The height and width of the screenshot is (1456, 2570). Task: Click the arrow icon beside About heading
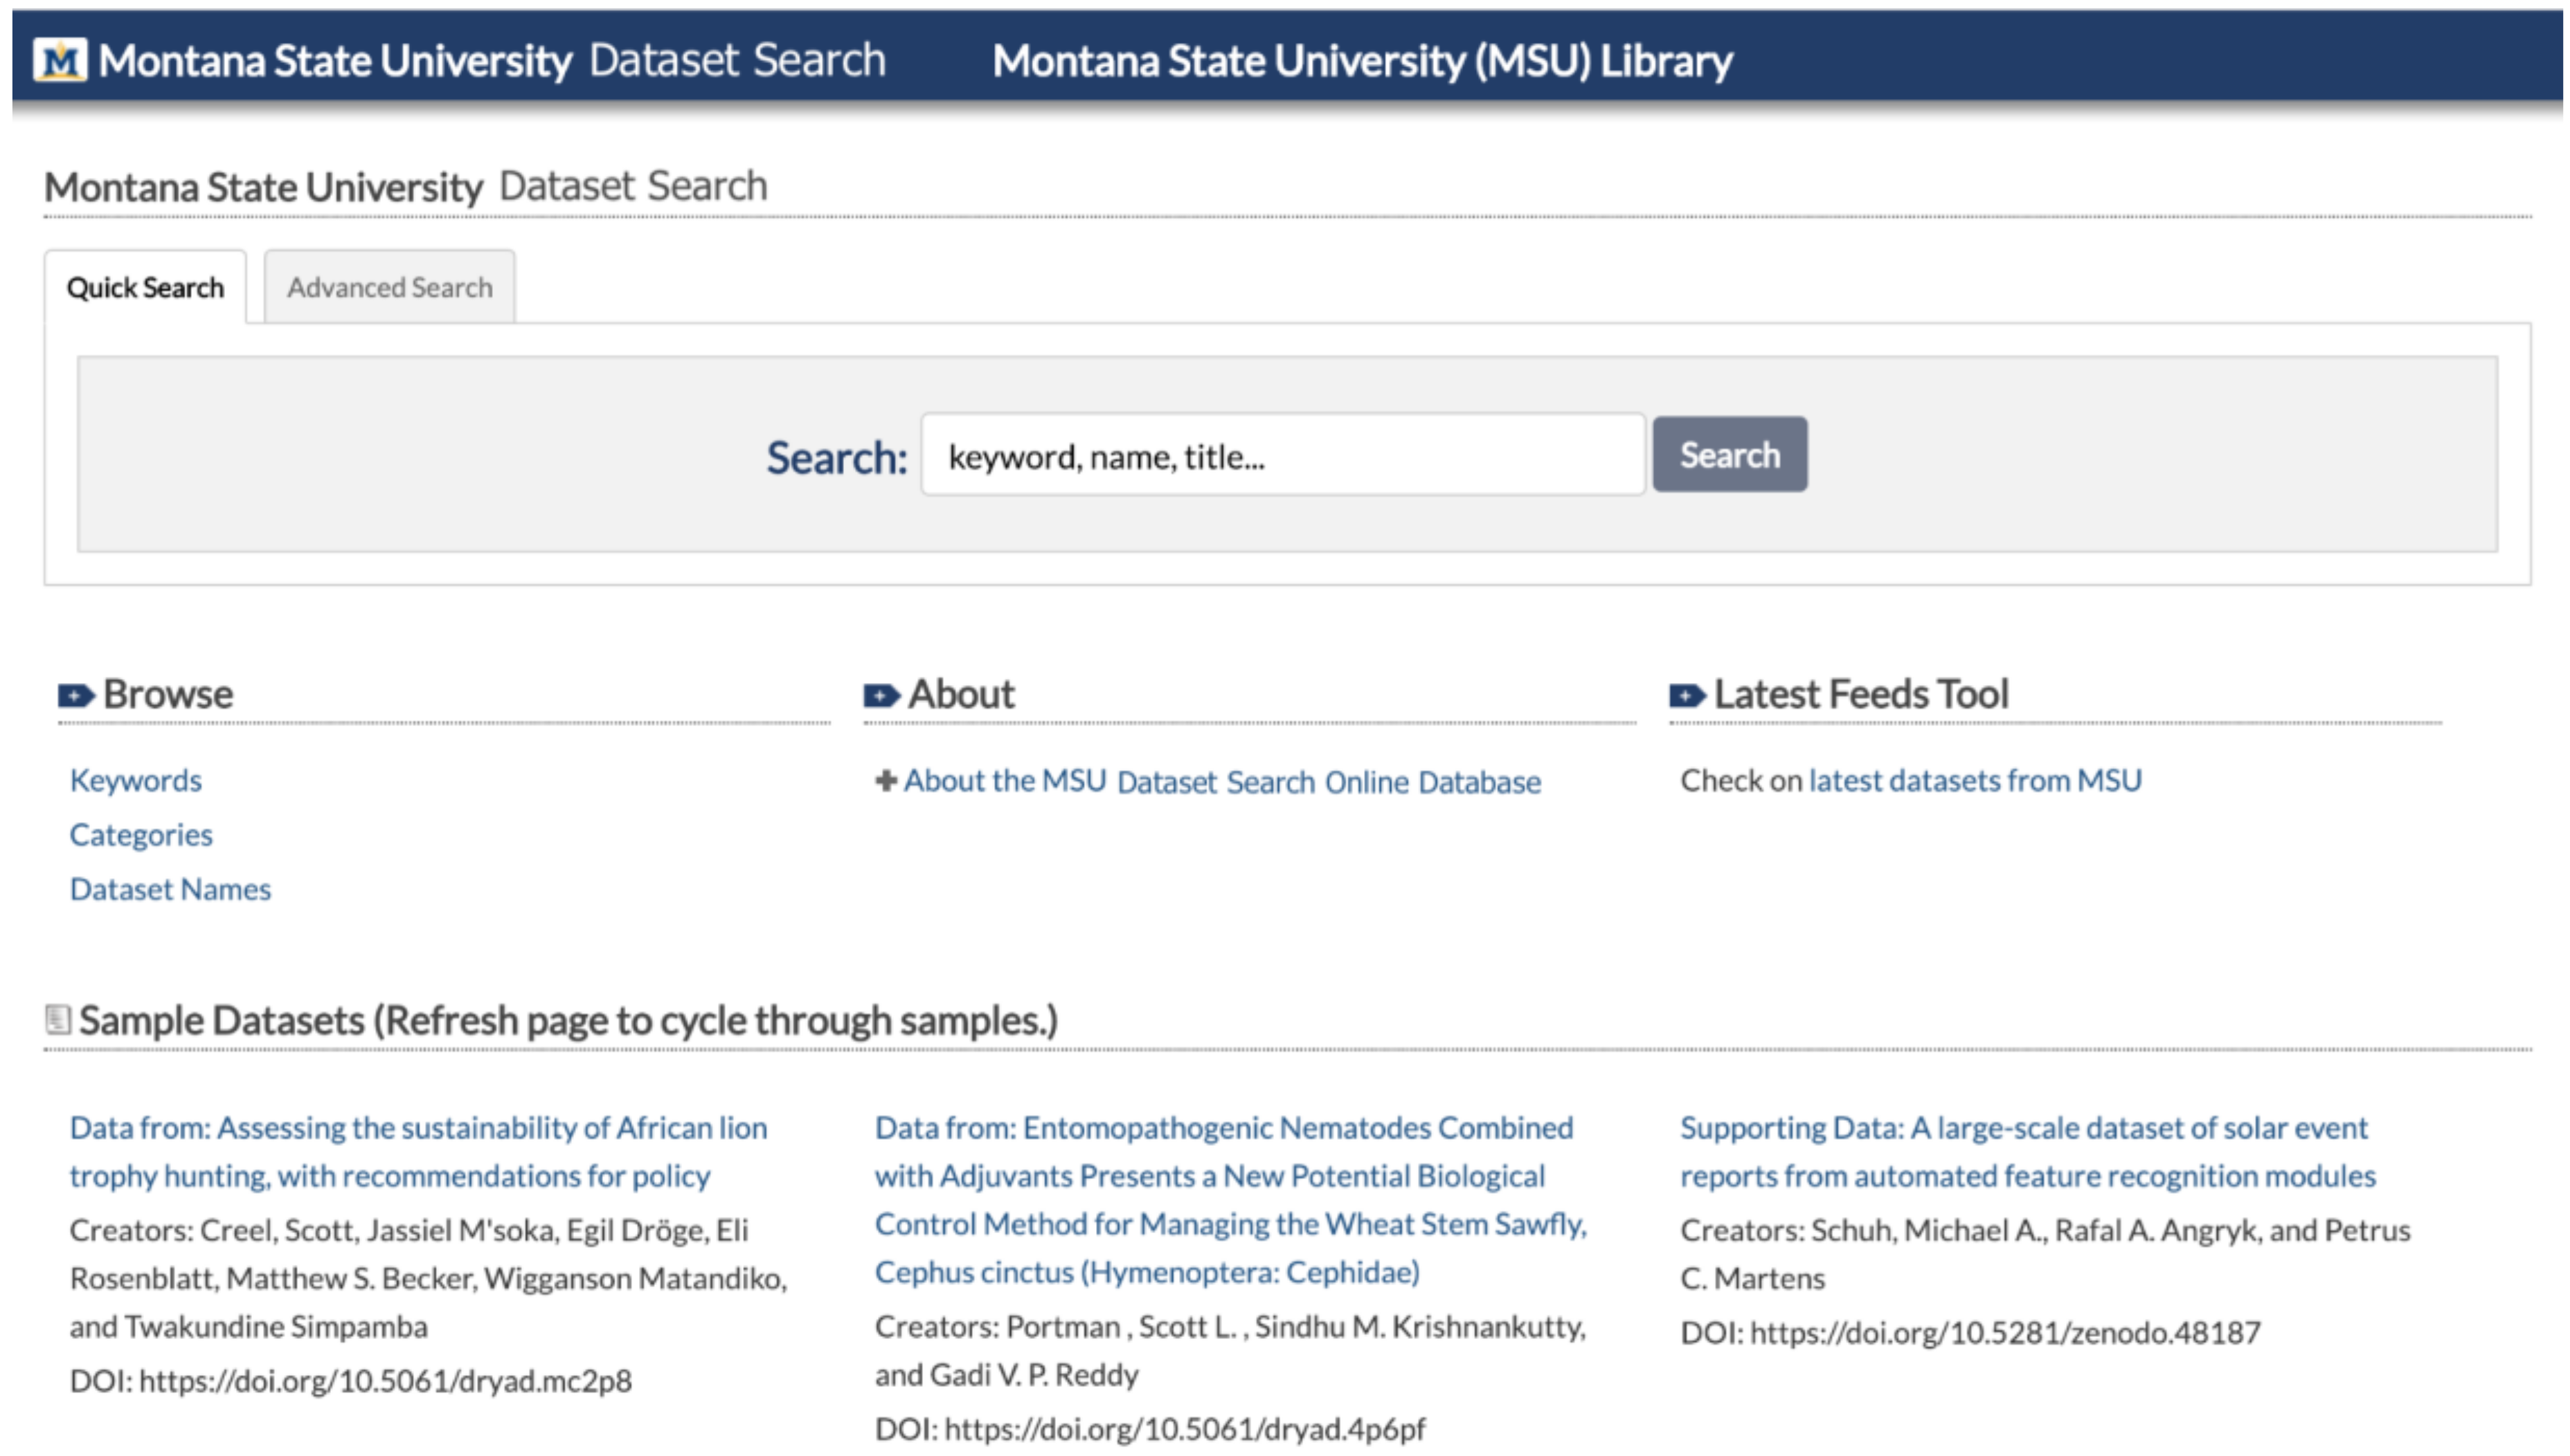[881, 695]
